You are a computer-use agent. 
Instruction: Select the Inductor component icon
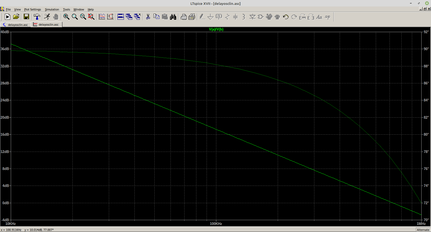244,17
